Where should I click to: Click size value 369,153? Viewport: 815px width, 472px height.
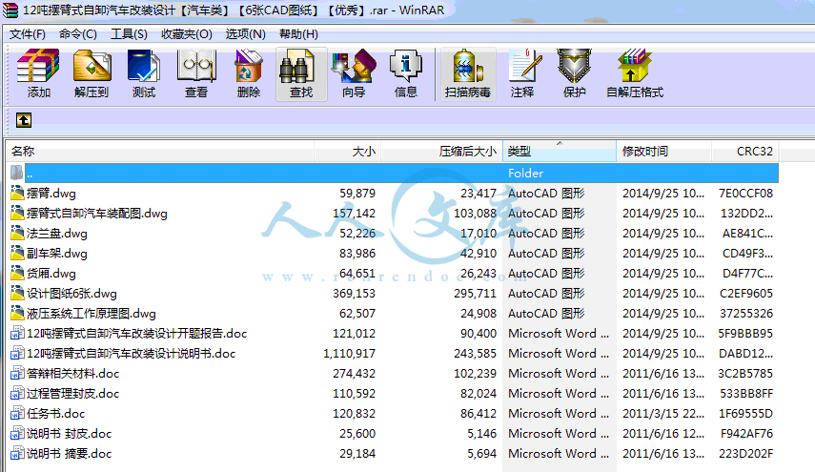pyautogui.click(x=354, y=293)
